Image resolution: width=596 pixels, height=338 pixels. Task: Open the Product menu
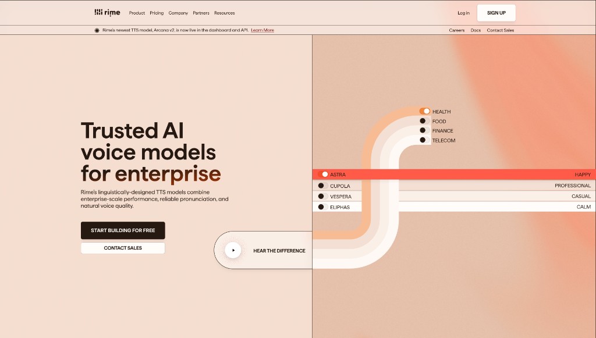pyautogui.click(x=137, y=13)
